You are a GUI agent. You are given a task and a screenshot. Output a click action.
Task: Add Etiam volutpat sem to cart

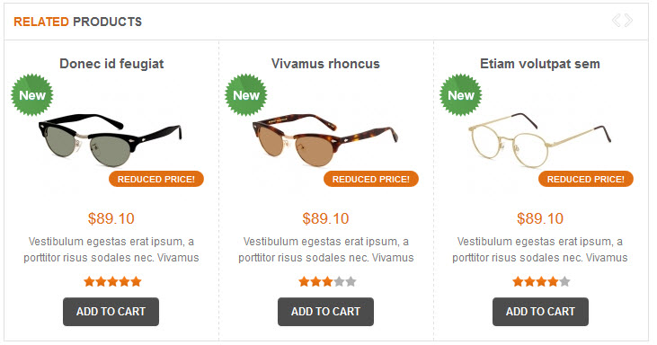tap(540, 312)
